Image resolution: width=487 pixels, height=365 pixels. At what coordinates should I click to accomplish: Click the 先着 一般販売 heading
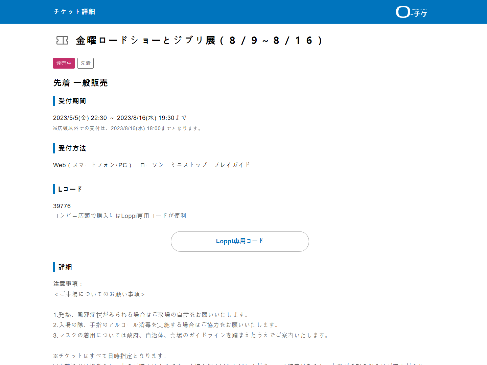pos(80,83)
